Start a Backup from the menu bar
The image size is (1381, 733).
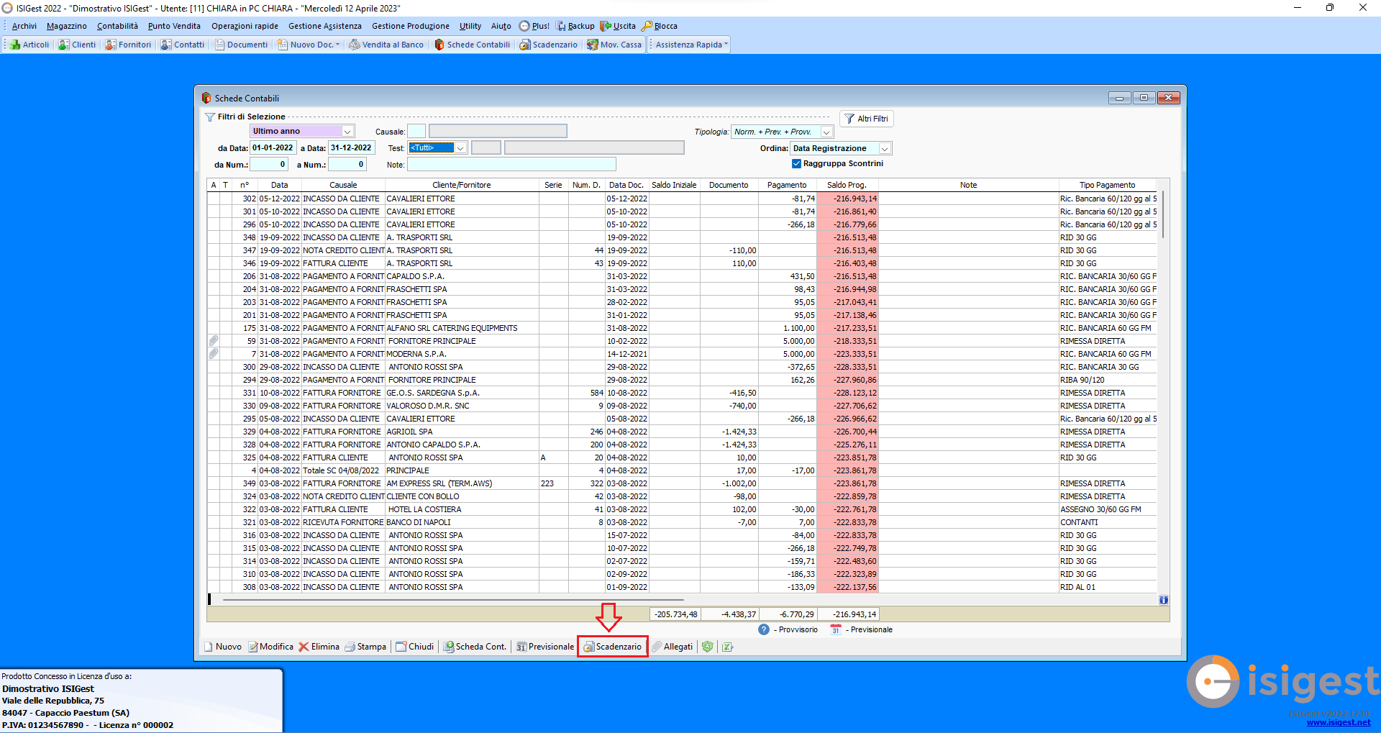(575, 26)
